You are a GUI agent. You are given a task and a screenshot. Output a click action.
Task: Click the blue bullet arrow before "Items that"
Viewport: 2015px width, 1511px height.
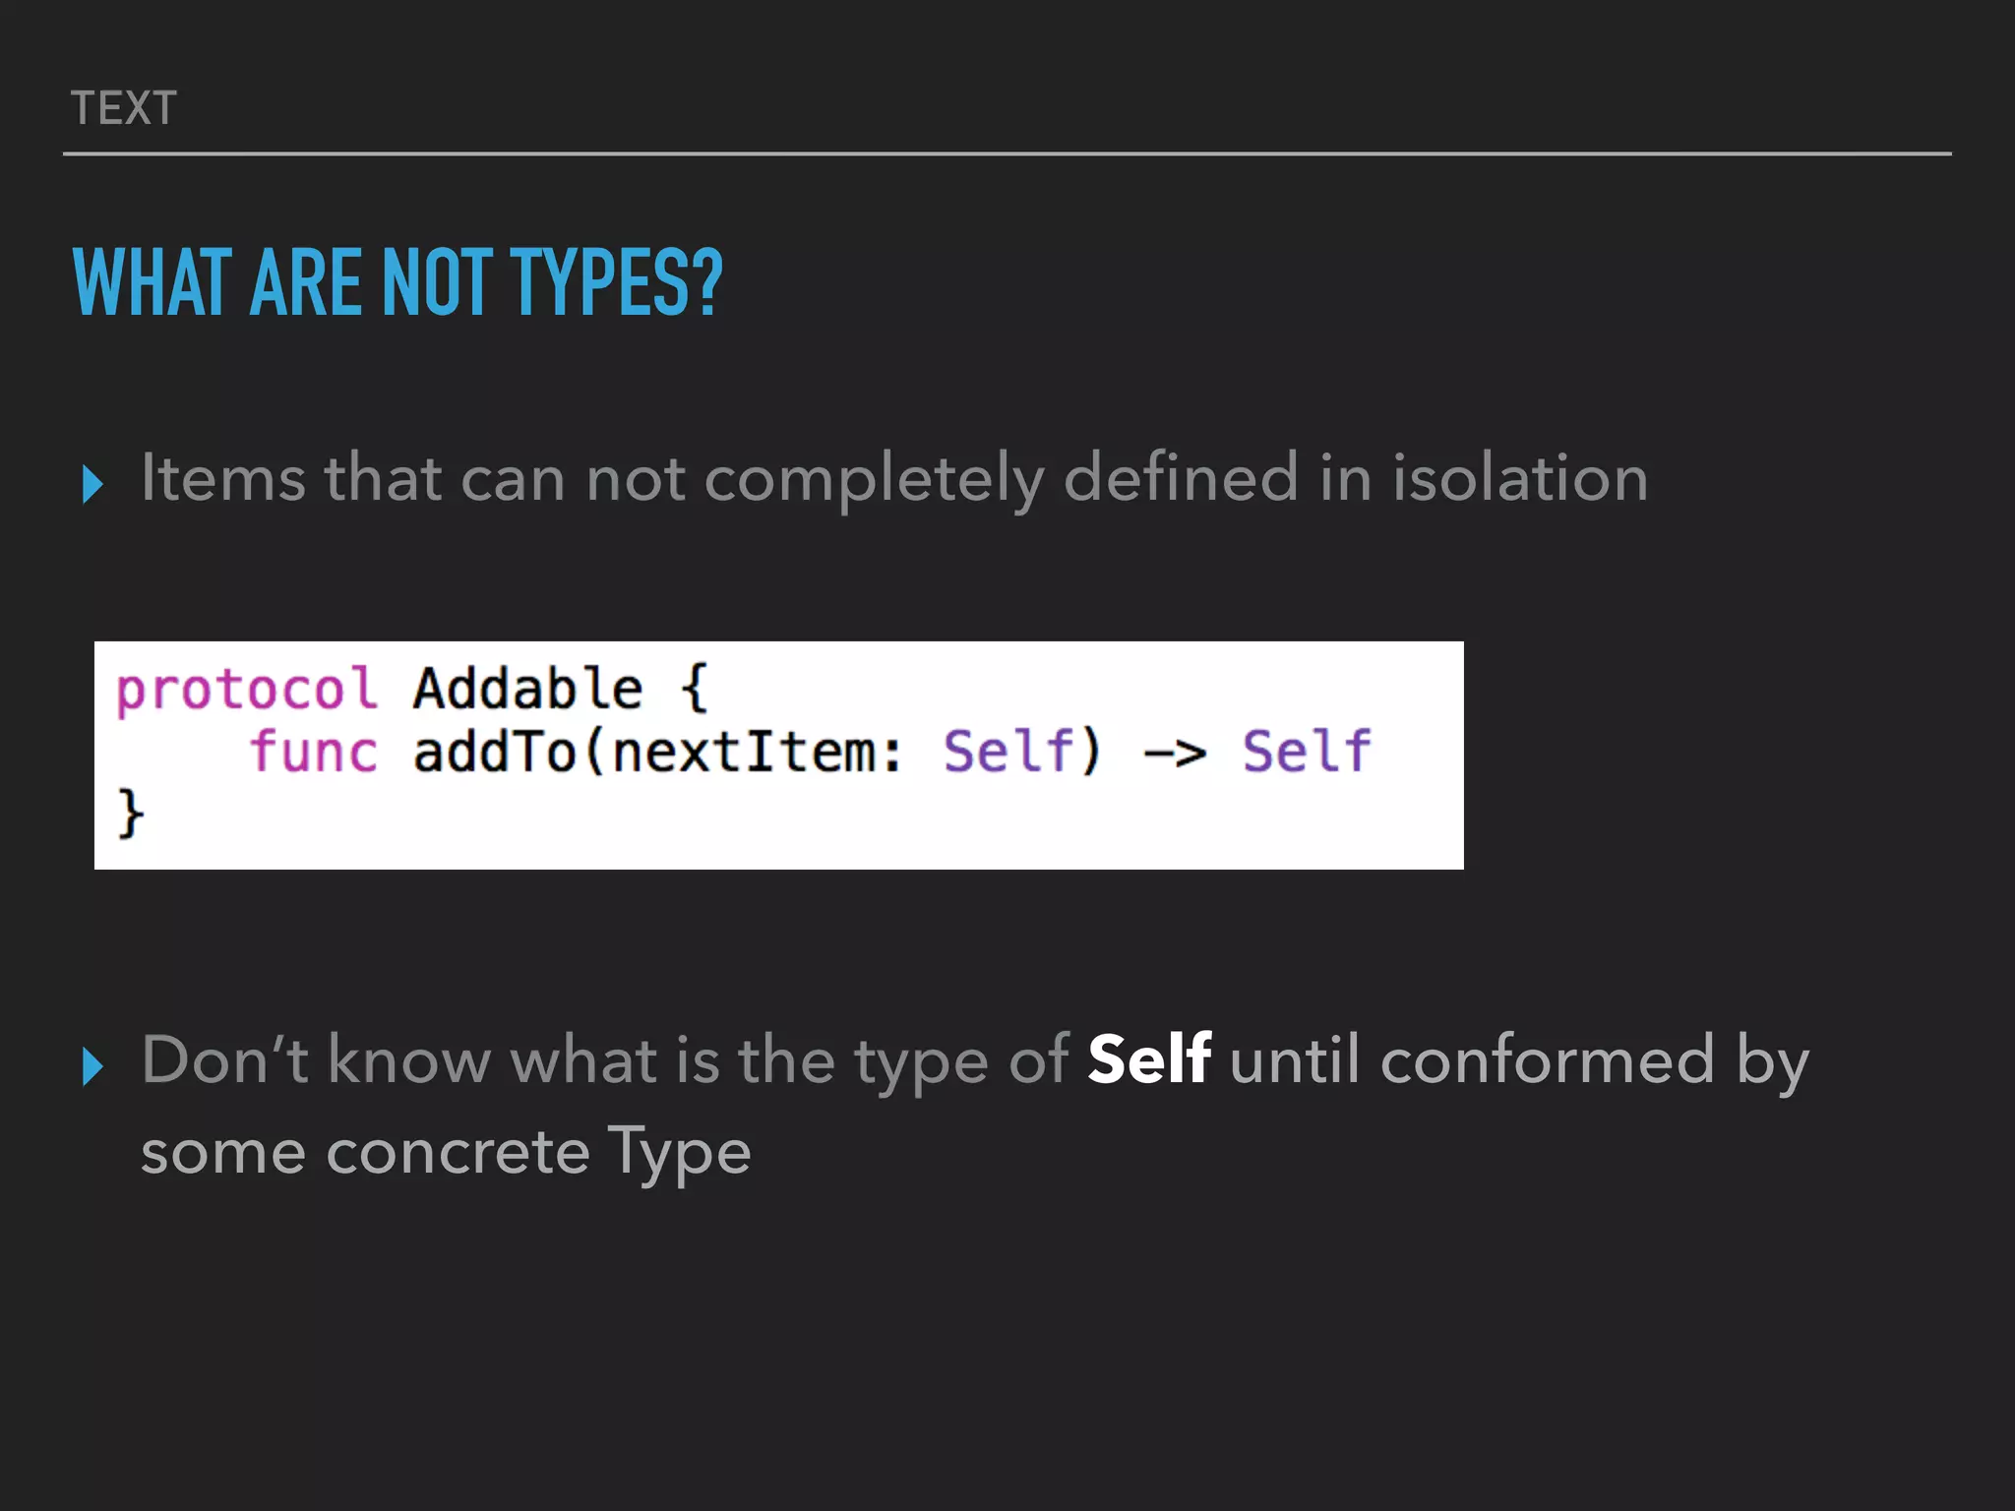click(92, 485)
